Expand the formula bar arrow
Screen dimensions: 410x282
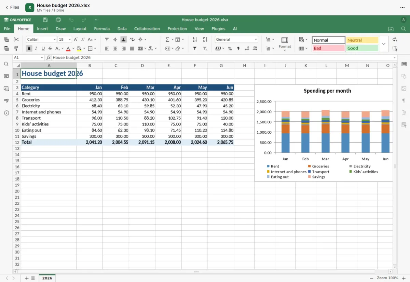pyautogui.click(x=395, y=58)
